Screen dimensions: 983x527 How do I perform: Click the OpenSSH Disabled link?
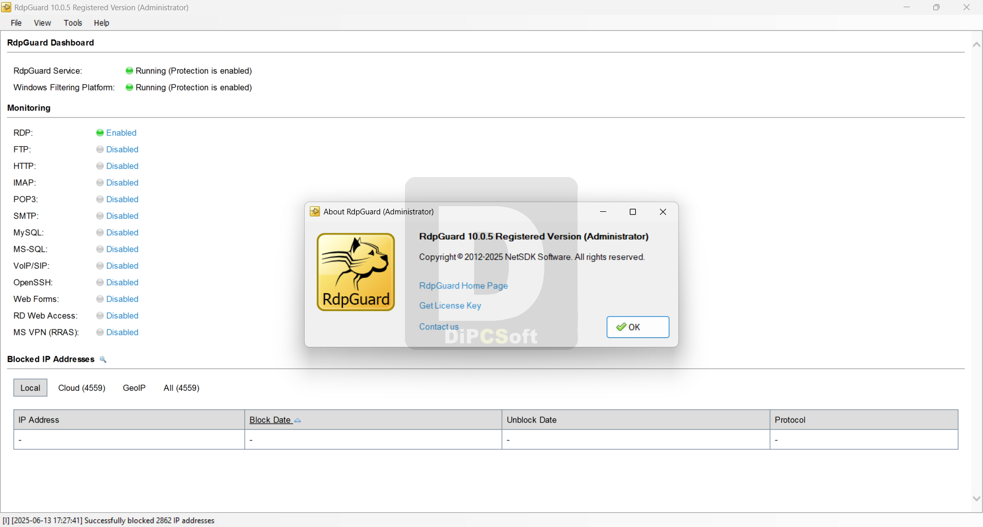(122, 282)
